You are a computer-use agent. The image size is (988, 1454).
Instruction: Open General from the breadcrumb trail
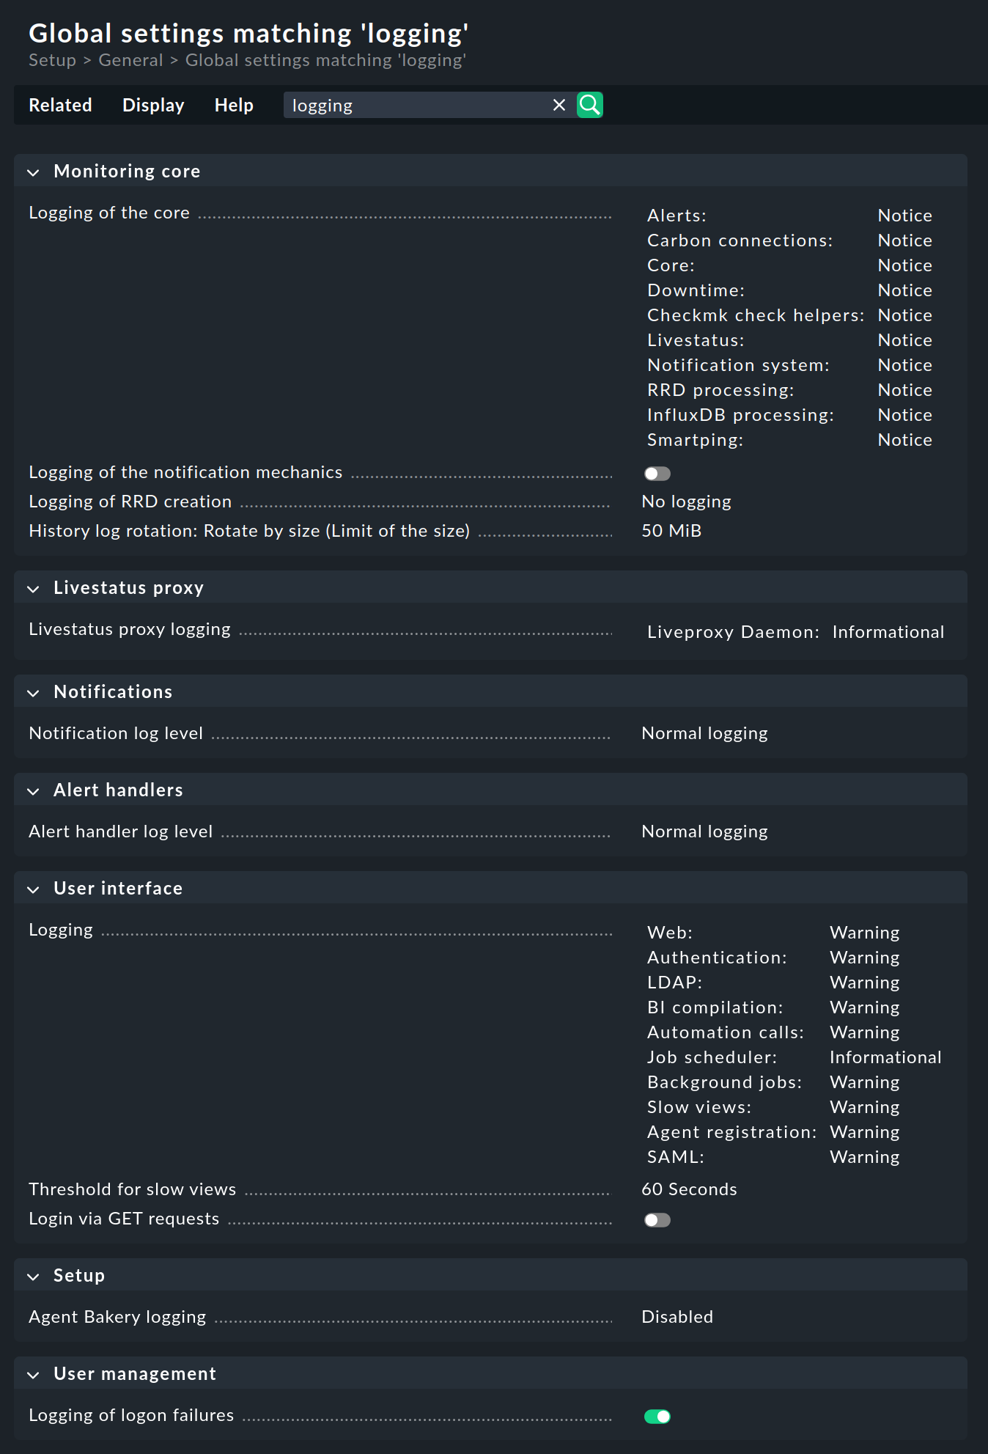tap(130, 60)
